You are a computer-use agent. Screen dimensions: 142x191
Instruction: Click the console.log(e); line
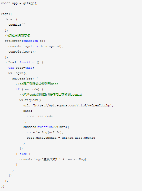click(x=22, y=52)
